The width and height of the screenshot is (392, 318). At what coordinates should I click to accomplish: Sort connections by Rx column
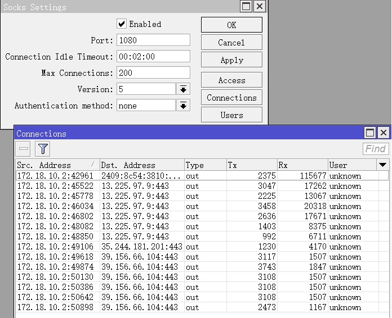point(302,165)
